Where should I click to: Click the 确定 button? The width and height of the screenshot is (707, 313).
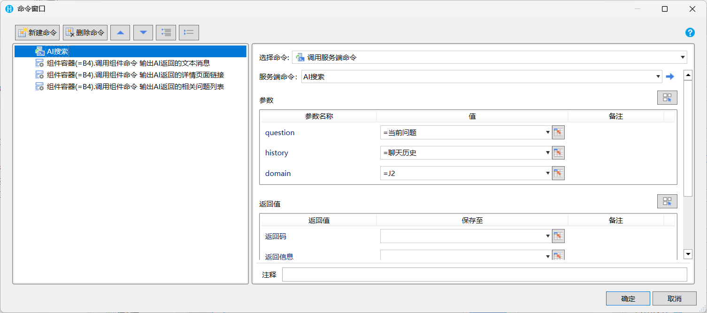coord(628,298)
